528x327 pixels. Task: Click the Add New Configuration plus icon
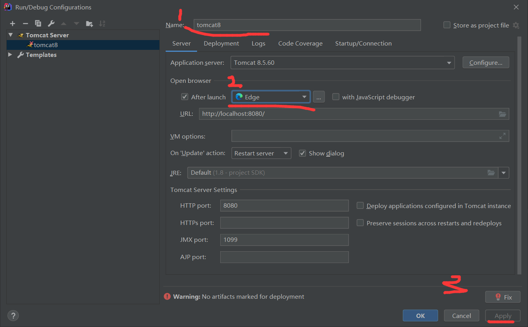13,24
